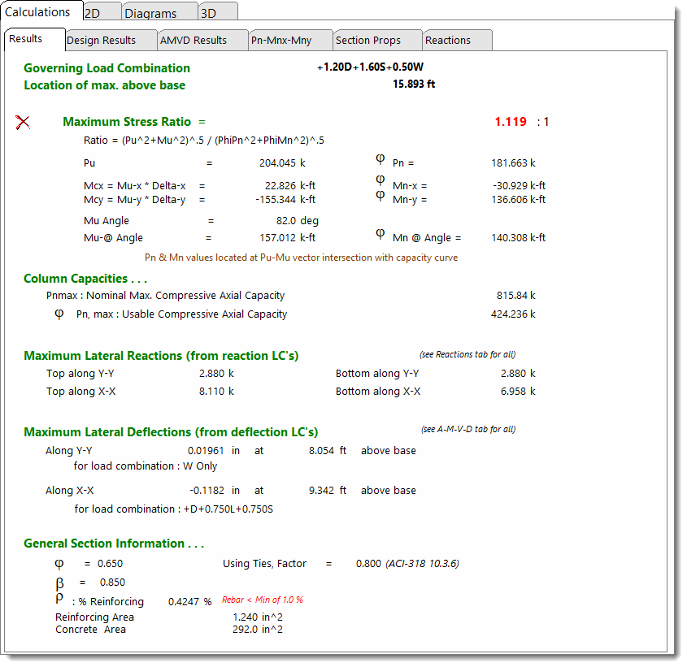Click the red X failure icon

click(23, 123)
